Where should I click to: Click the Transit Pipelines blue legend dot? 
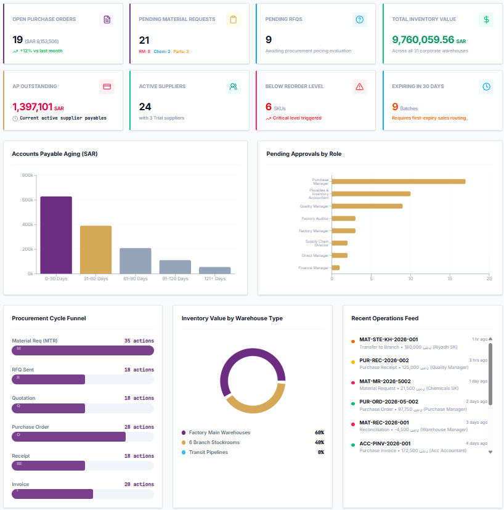pos(184,452)
